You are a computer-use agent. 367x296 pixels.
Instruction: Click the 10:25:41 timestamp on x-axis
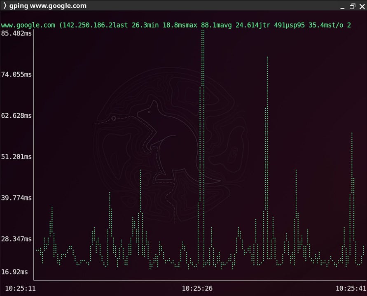[351, 288]
